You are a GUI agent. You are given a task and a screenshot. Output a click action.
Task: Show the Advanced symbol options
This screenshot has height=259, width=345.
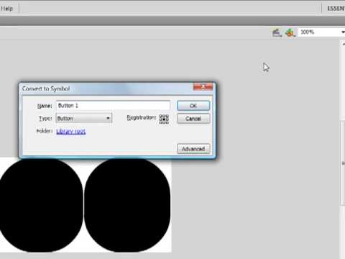tap(193, 149)
